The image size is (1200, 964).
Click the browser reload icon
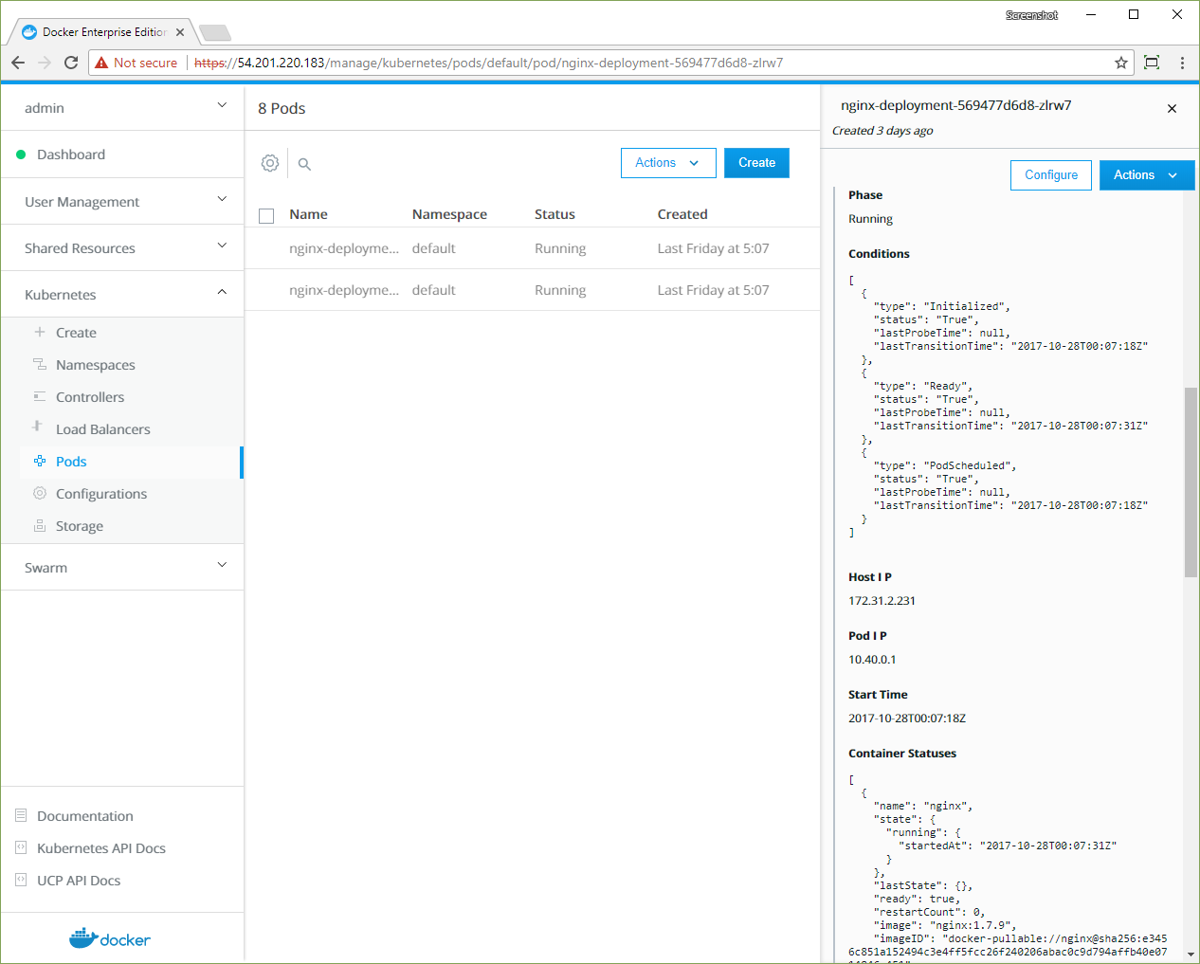[71, 63]
